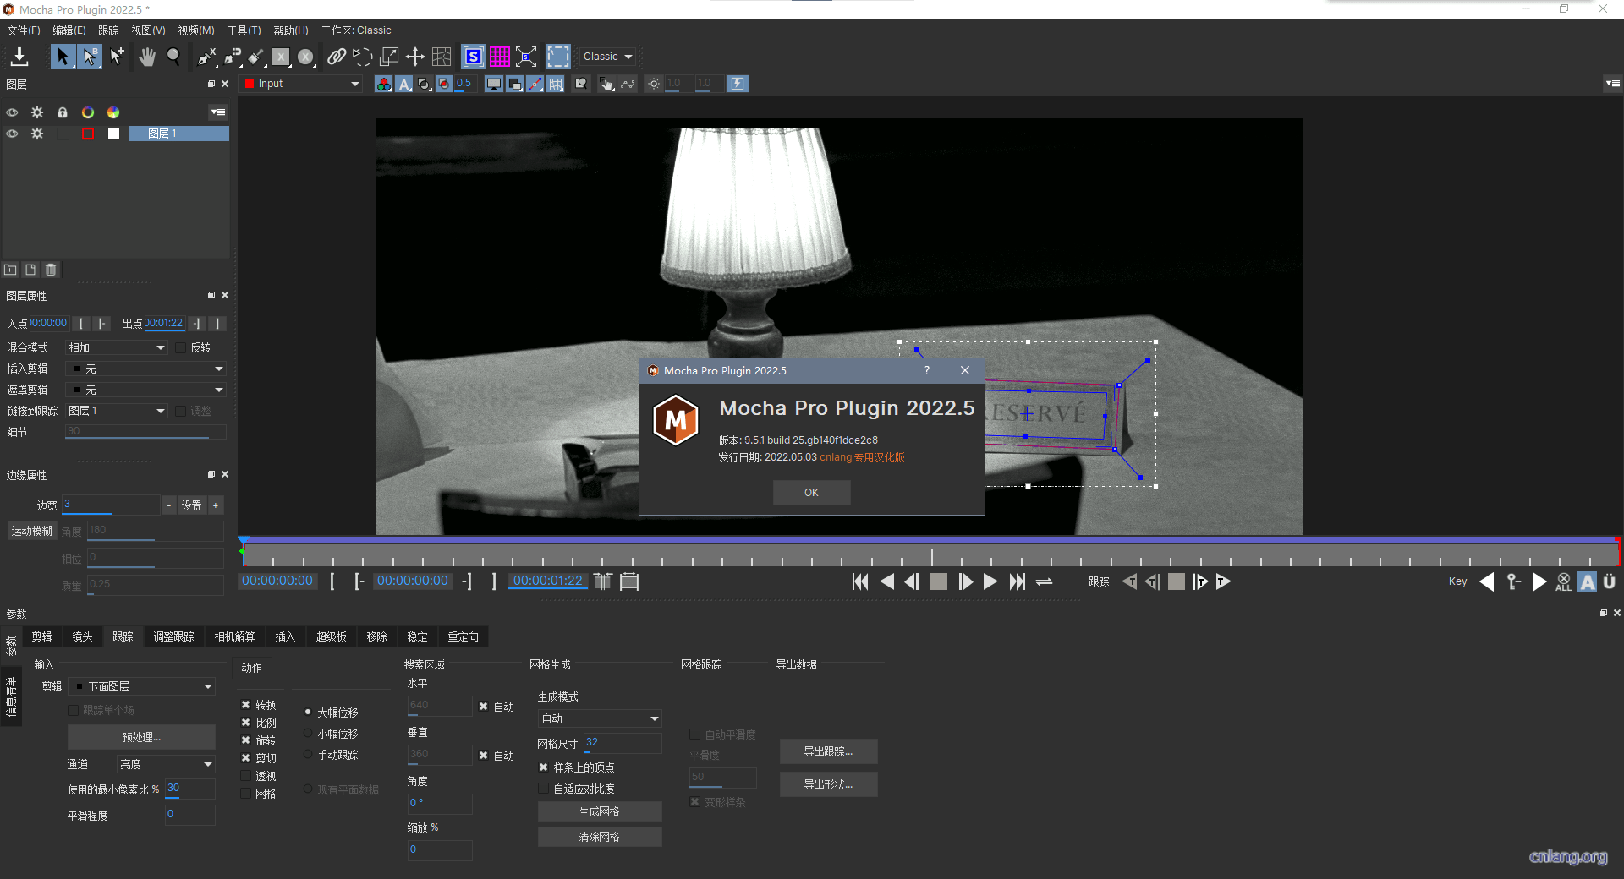The width and height of the screenshot is (1624, 879).
Task: Click the new layer group folder icon
Action: point(10,270)
